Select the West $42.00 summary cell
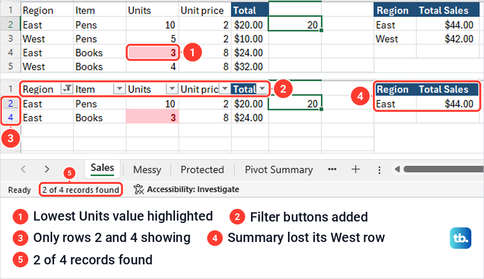The image size is (484, 279). [x=448, y=38]
